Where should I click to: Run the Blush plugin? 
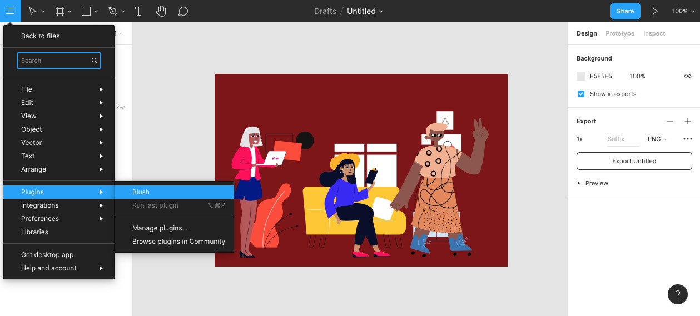coord(141,192)
